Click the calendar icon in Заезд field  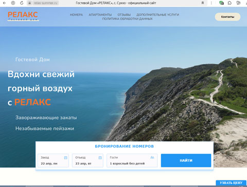click(x=66, y=158)
